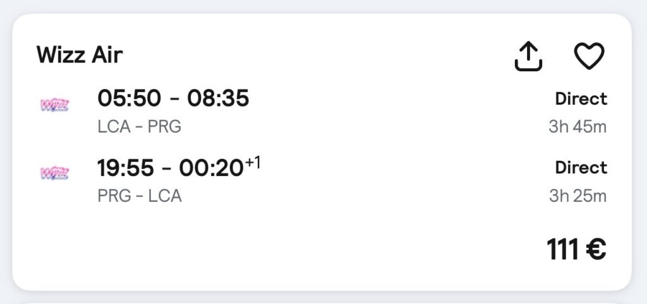The image size is (647, 304).
Task: Click the Wizz logo on return flight
Action: pyautogui.click(x=54, y=173)
